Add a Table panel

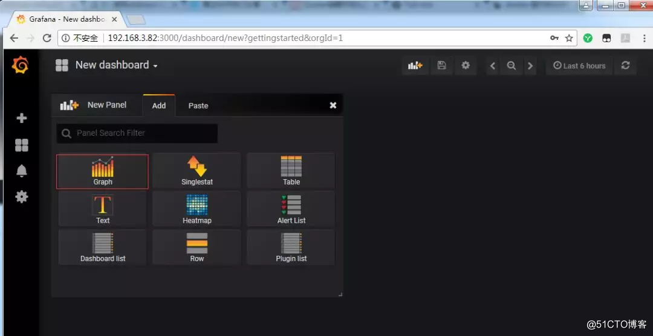291,171
